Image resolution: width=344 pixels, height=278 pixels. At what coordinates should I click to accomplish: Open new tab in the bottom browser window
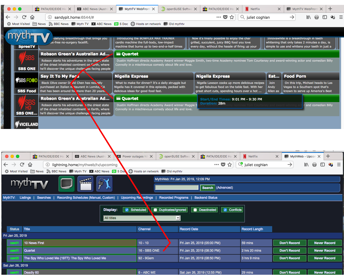[x=328, y=156]
